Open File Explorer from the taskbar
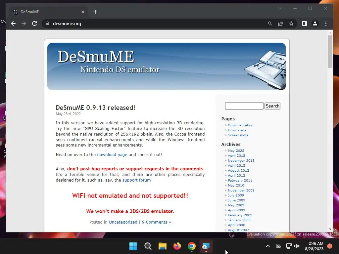This screenshot has width=339, height=254. click(x=162, y=246)
